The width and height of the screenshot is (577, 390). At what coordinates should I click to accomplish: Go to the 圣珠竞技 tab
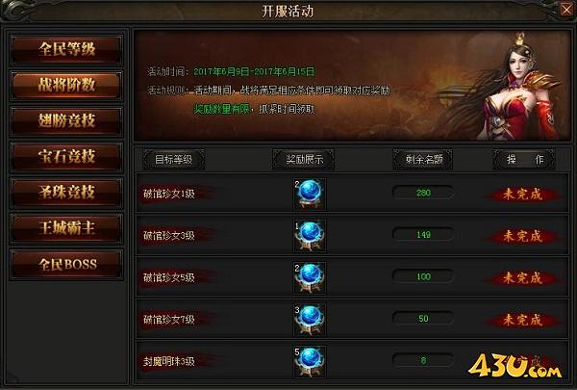(66, 193)
